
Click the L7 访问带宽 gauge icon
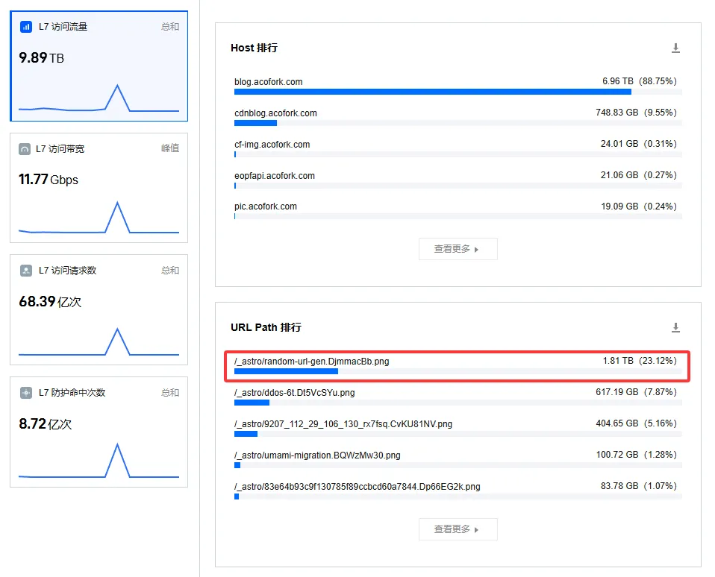point(26,148)
